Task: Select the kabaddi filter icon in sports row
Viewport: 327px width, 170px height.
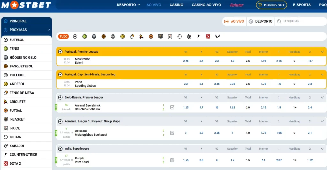Action: (189, 37)
